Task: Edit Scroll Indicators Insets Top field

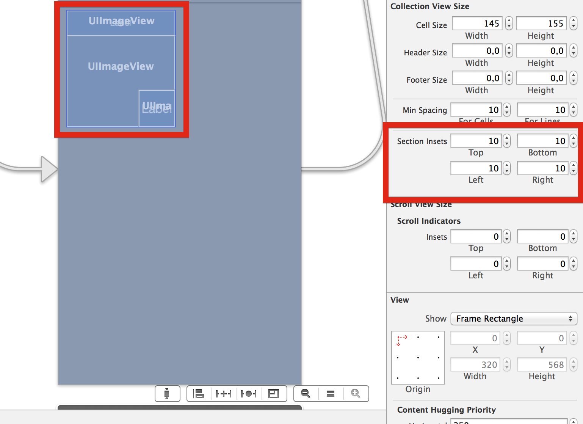Action: pos(476,237)
